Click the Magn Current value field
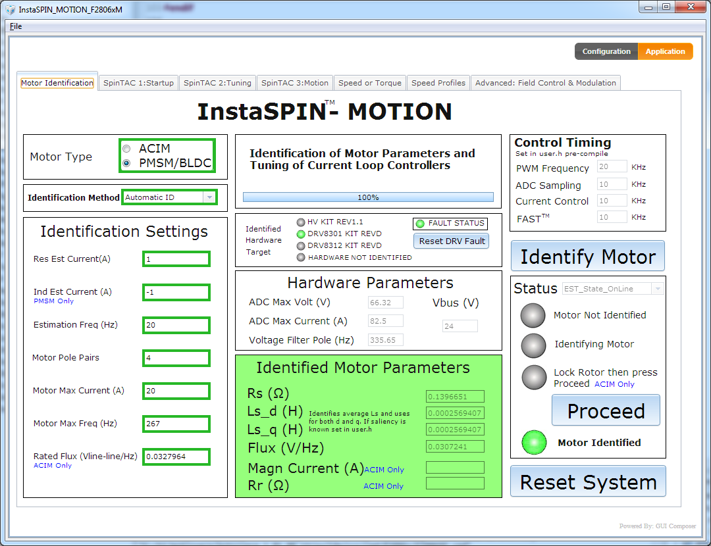 (x=456, y=467)
